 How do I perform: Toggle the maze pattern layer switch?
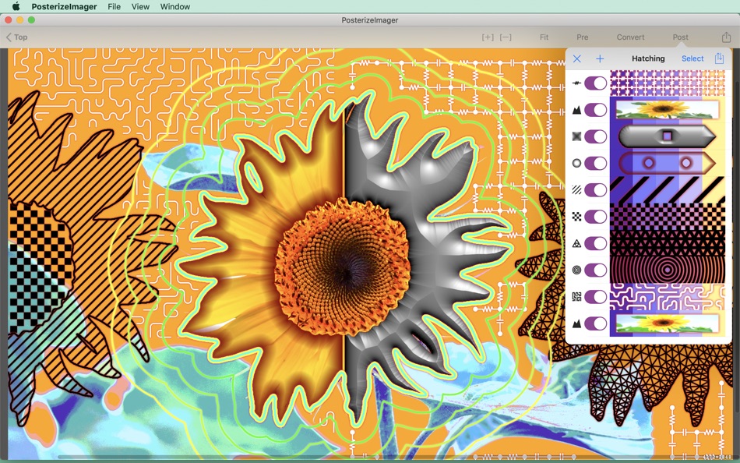pos(596,297)
